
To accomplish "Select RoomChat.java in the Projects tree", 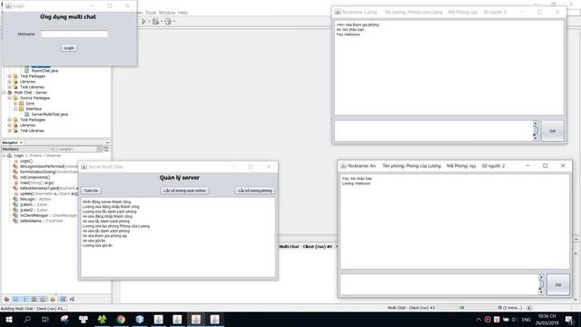I will [44, 71].
